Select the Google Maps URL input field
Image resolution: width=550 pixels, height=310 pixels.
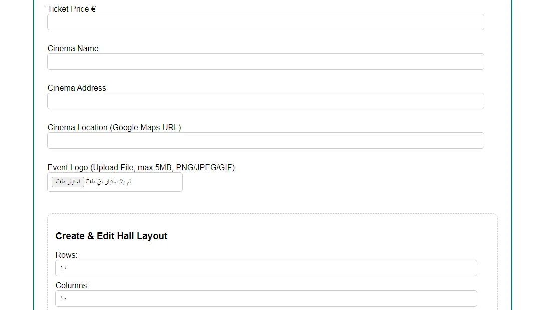pos(265,140)
